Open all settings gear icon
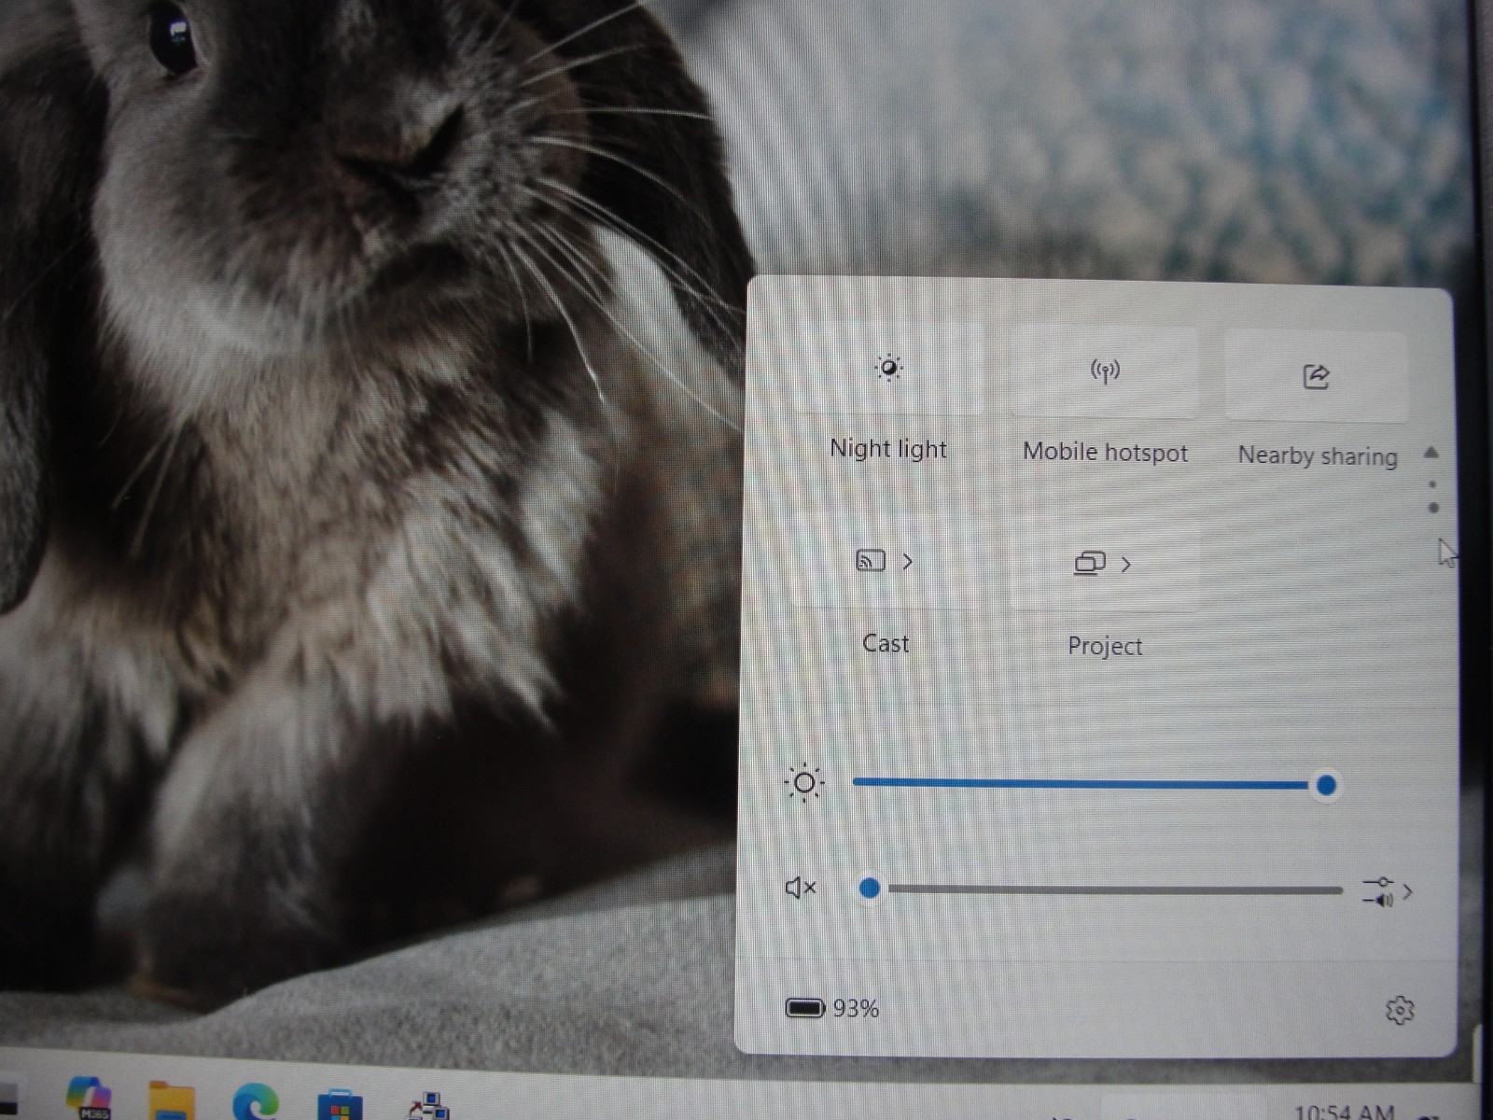Viewport: 1493px width, 1120px height. point(1400,1010)
